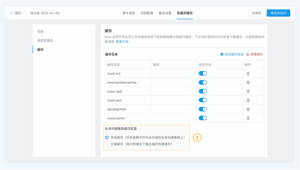The image size is (300, 170).
Task: Open 通用变量组 in the sidebar
Action: click(x=45, y=40)
